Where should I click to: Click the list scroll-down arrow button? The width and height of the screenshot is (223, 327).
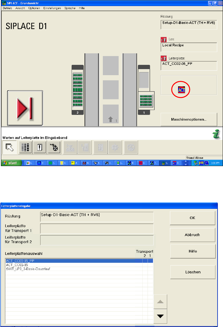point(160,316)
